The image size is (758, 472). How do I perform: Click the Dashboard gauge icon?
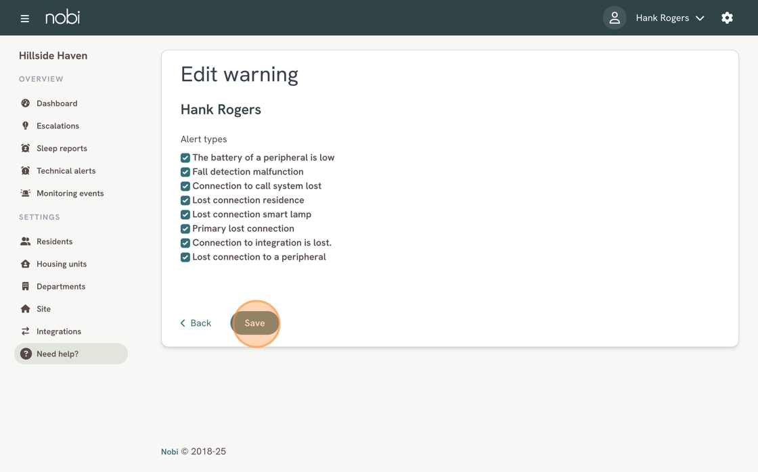click(x=26, y=103)
